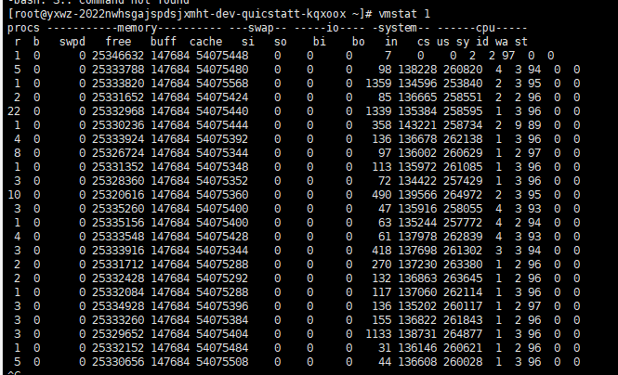
Task: Click free memory value 25346632
Action: (x=118, y=56)
